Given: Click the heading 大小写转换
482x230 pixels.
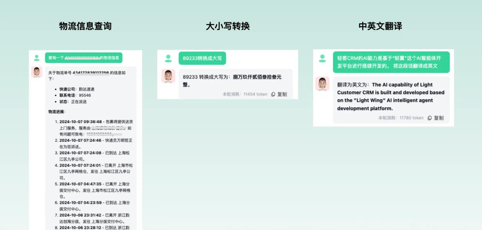Looking at the screenshot, I should point(228,26).
